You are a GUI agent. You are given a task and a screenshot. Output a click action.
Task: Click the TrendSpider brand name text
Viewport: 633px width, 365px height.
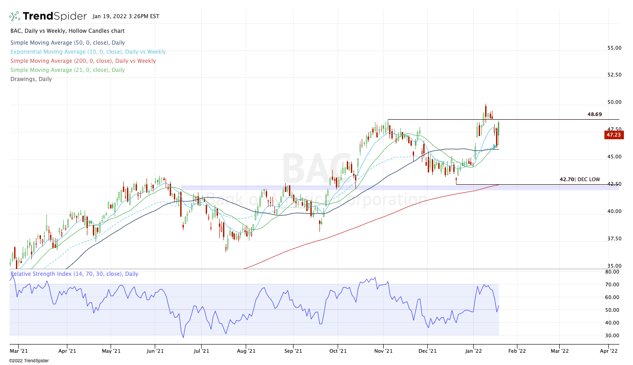point(55,16)
